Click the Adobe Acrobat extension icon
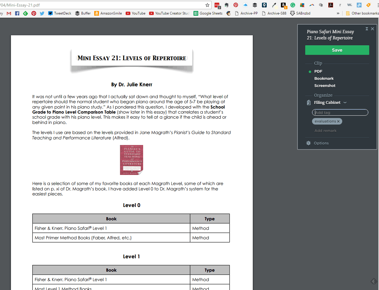 click(x=331, y=5)
